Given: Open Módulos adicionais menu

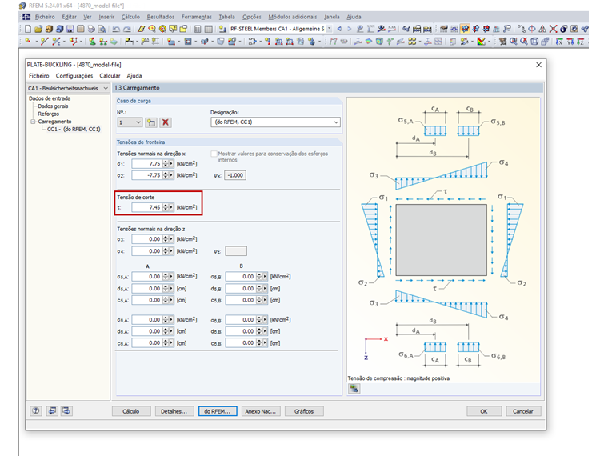Looking at the screenshot, I should pyautogui.click(x=292, y=17).
